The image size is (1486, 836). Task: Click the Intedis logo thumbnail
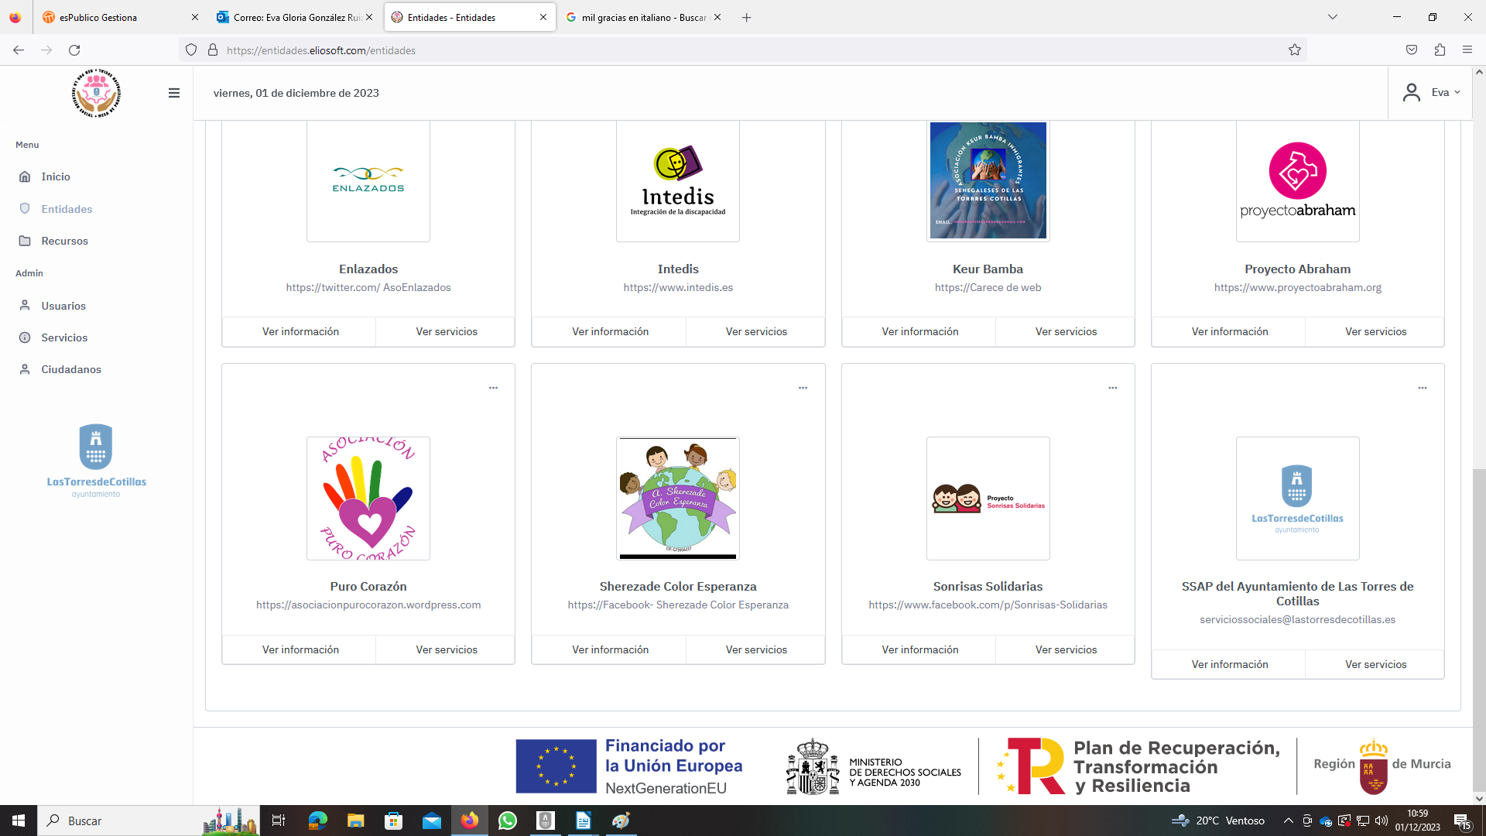tap(678, 180)
